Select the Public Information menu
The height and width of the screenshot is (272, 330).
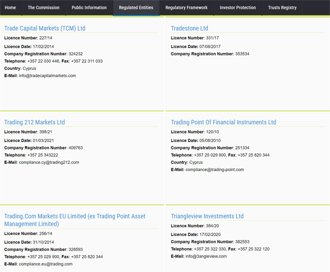click(89, 7)
